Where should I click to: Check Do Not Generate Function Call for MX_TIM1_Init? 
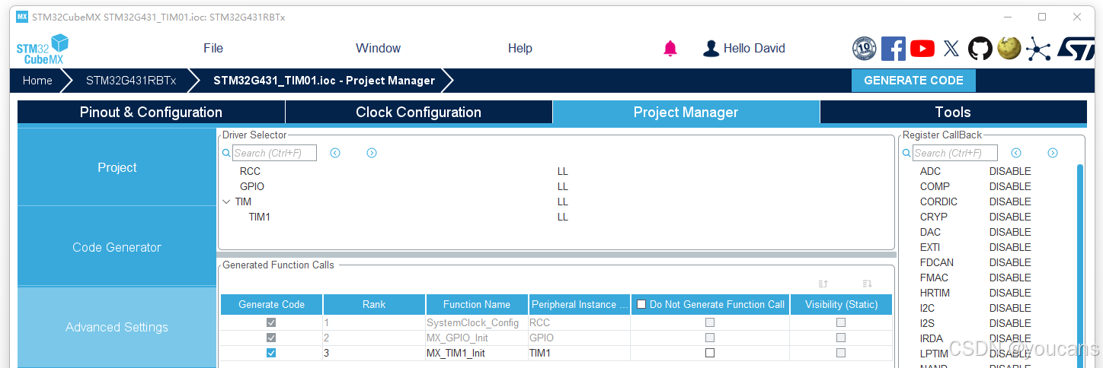coord(710,353)
